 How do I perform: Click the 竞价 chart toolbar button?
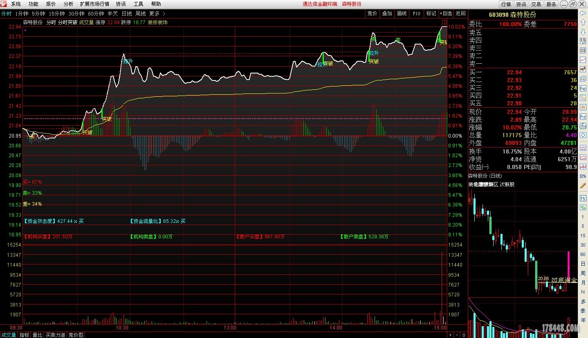coord(372,13)
